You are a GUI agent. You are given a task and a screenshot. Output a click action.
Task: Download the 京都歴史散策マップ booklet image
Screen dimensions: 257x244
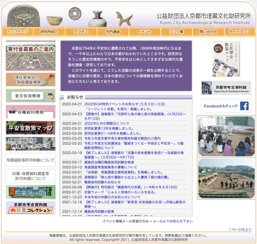226,59
